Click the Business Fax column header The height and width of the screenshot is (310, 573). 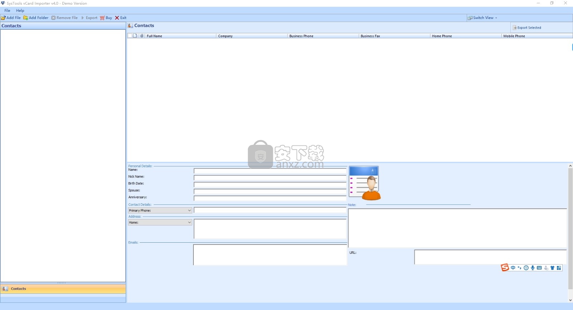click(394, 36)
